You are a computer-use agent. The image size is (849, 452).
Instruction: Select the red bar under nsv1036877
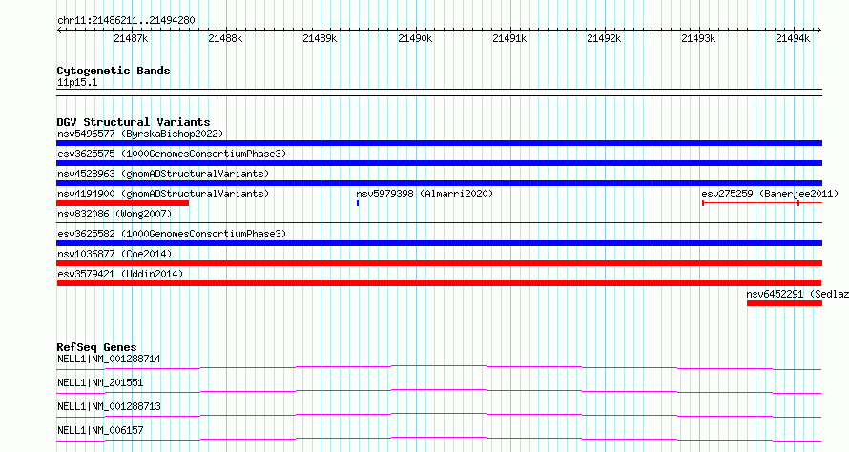(439, 263)
